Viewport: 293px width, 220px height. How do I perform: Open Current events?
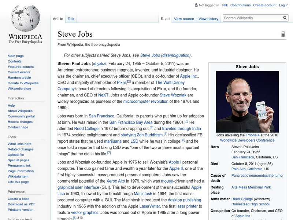19,72
